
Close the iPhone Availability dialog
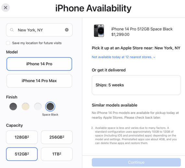[x=6, y=8]
